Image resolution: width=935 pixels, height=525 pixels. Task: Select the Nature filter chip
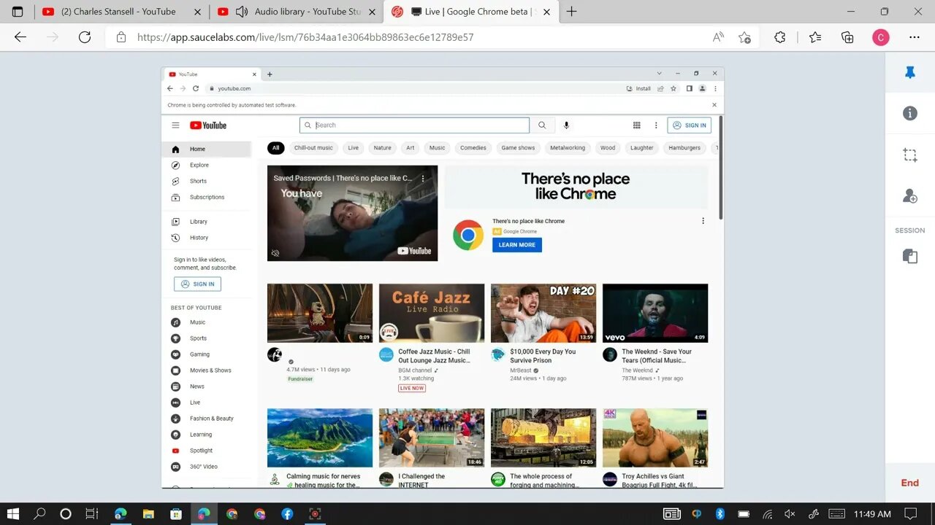[383, 148]
